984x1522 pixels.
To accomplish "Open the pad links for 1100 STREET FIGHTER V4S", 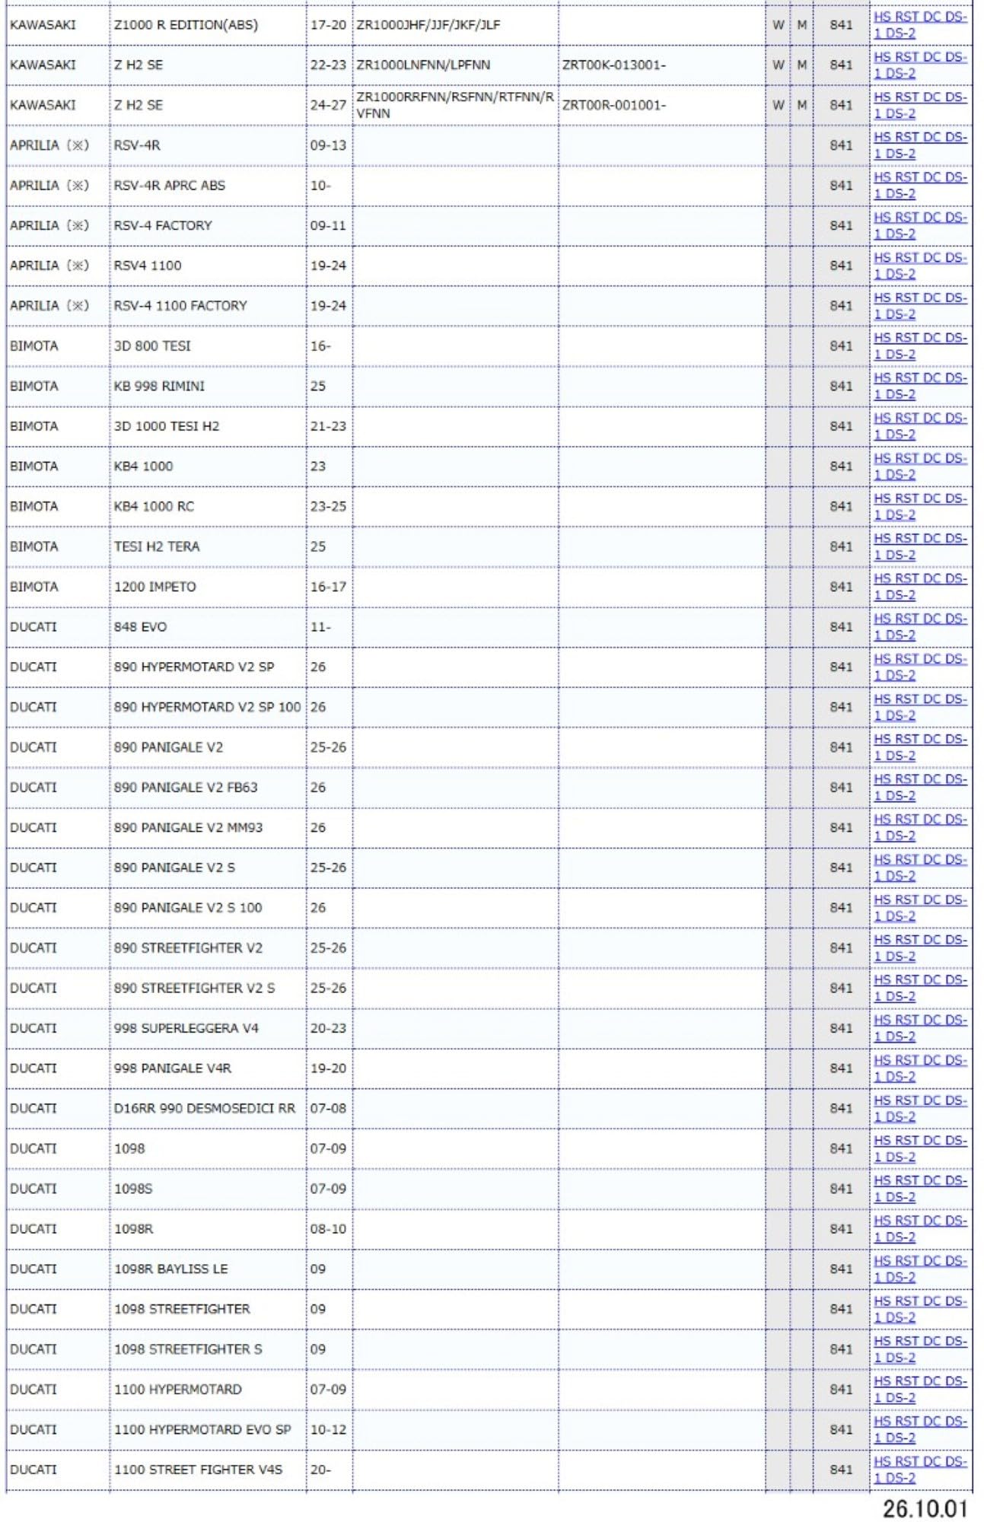I will 920,1470.
